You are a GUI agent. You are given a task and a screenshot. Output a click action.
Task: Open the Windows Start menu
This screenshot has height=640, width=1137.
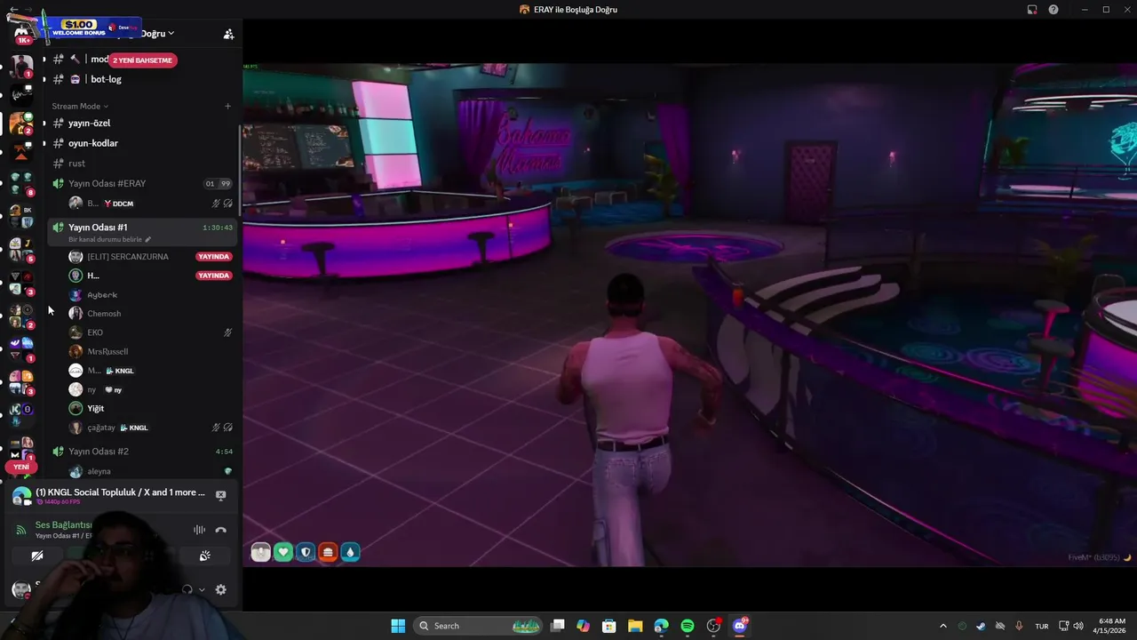click(398, 626)
